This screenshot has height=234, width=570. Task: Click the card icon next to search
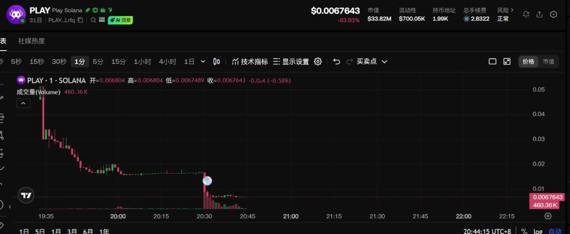(x=102, y=20)
